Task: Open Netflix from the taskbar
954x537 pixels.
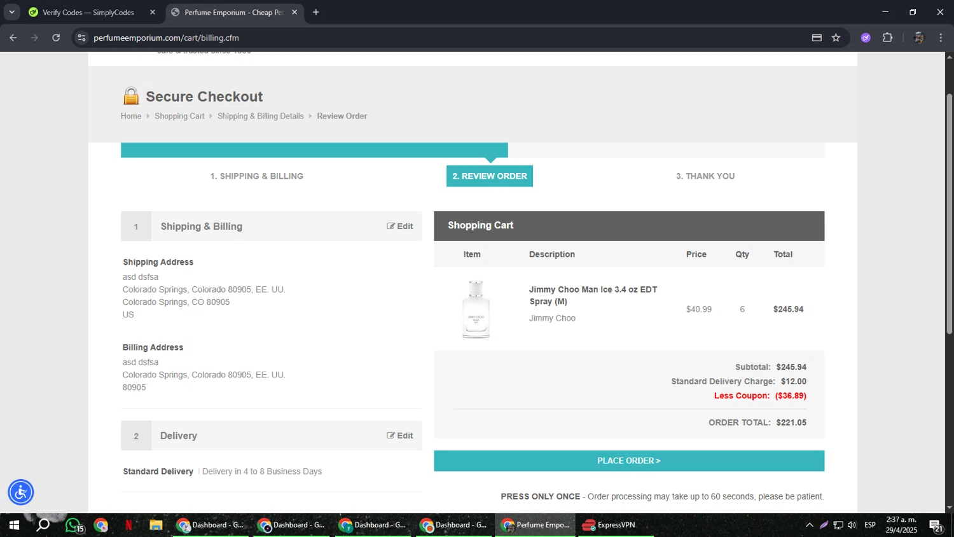Action: (x=128, y=525)
